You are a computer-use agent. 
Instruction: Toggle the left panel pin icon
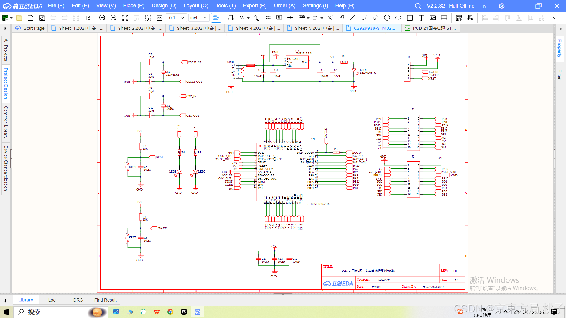click(x=5, y=29)
